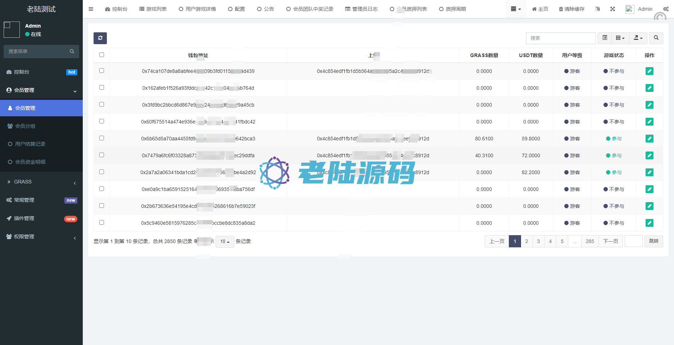Click the edit icon in the first row
674x345 pixels.
(x=649, y=71)
